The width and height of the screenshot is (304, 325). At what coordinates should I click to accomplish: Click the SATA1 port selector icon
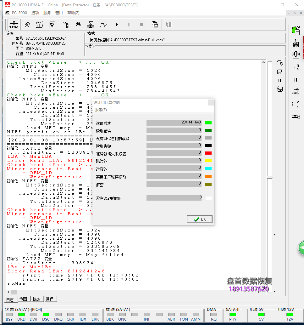(14, 25)
